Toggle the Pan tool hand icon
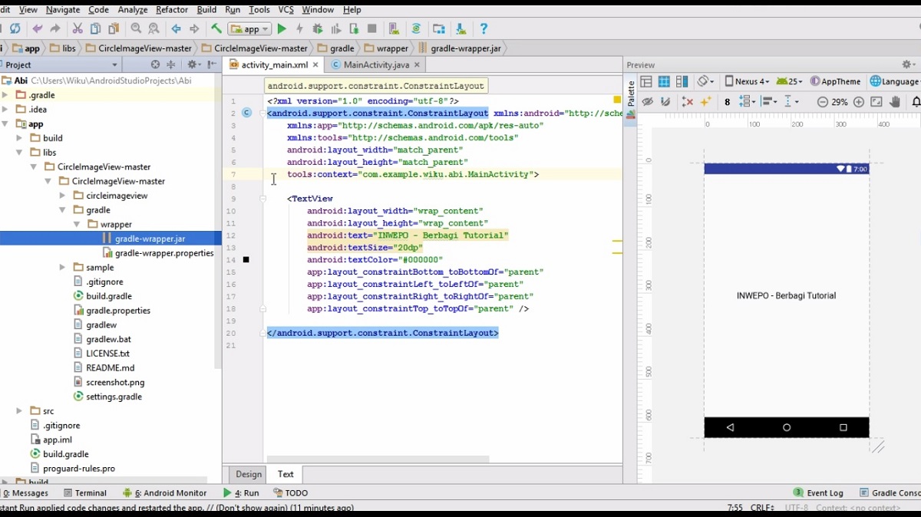The height and width of the screenshot is (517, 921). pyautogui.click(x=895, y=100)
